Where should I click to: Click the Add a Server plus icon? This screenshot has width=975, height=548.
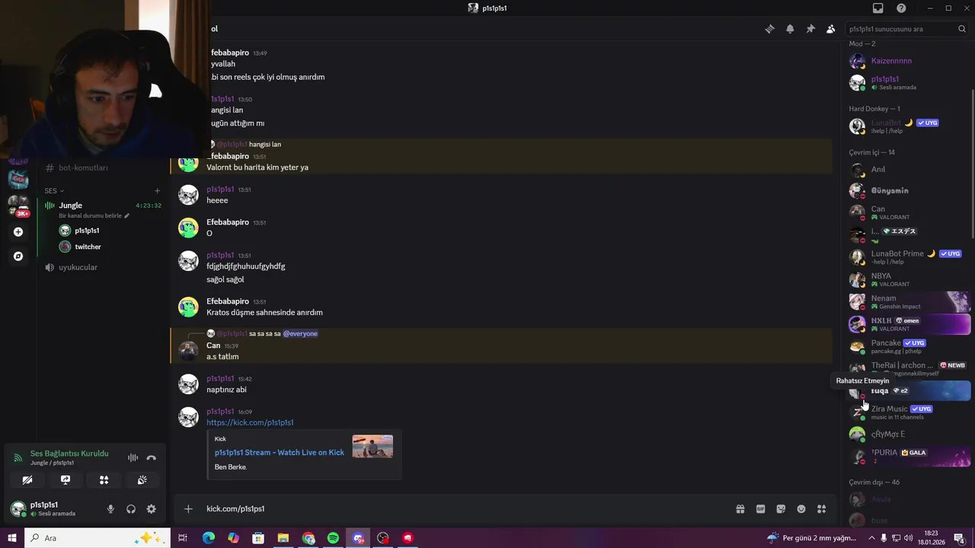pos(18,232)
